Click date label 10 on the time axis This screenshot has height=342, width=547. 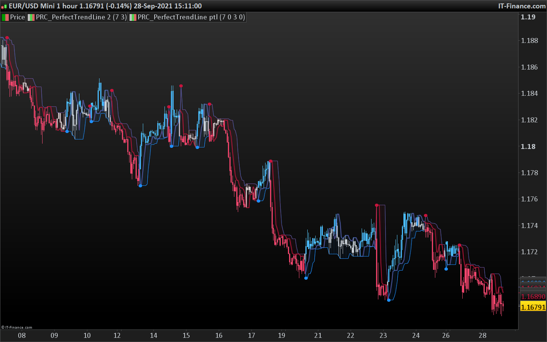coord(87,336)
